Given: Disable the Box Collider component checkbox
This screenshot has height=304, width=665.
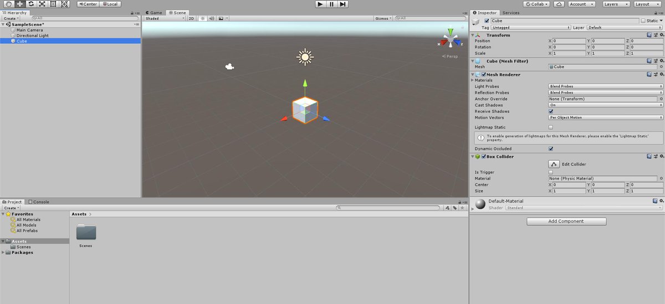Looking at the screenshot, I should [484, 157].
